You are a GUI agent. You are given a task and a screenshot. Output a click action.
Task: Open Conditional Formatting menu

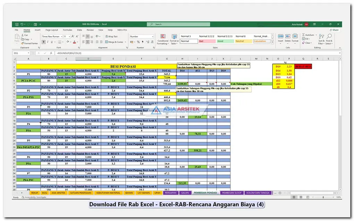[x=163, y=39]
